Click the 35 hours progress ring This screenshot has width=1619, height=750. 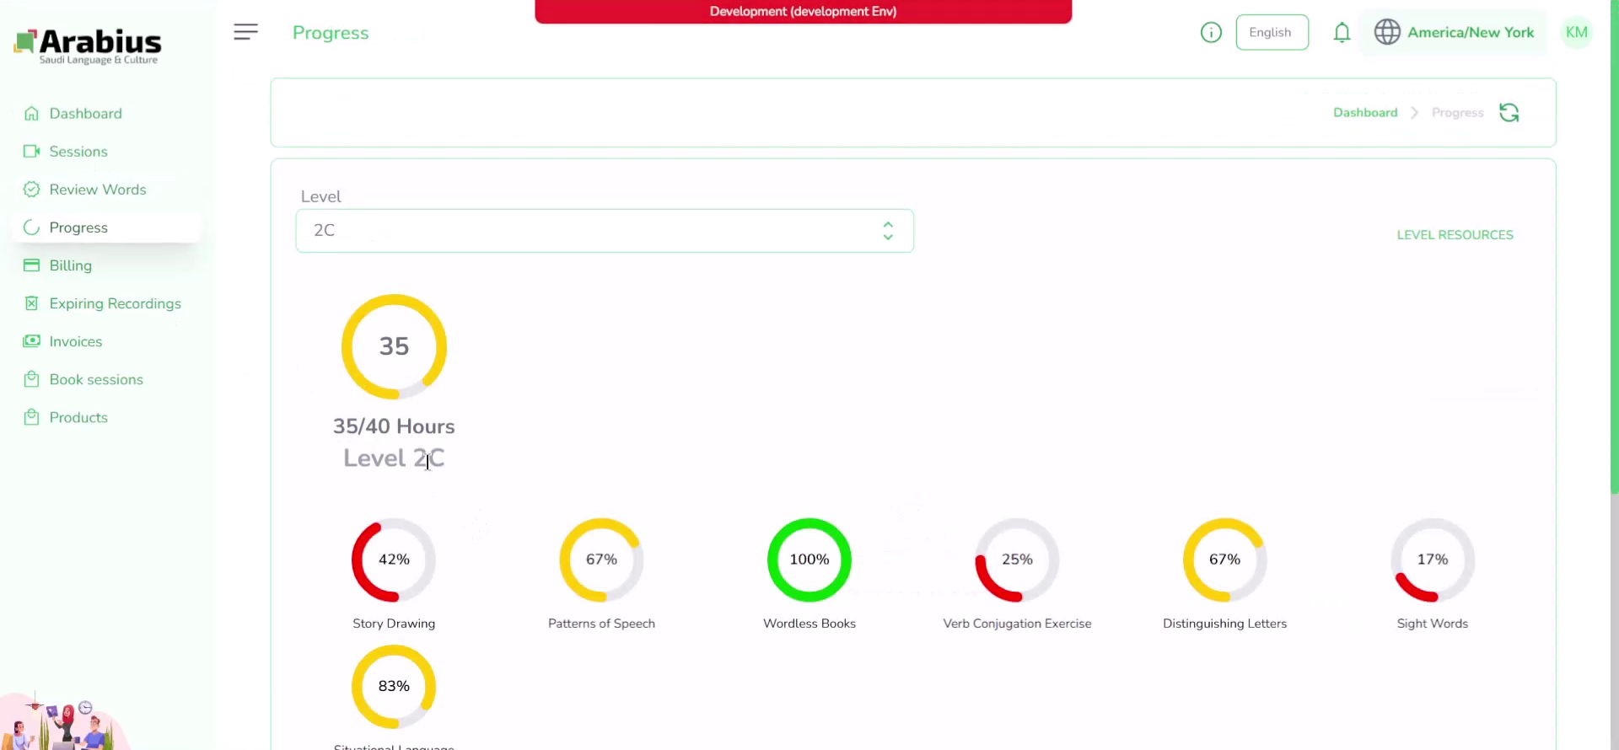click(394, 346)
